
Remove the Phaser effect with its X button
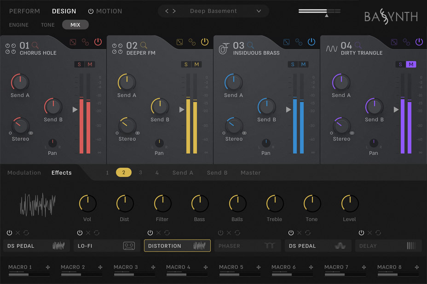229,233
